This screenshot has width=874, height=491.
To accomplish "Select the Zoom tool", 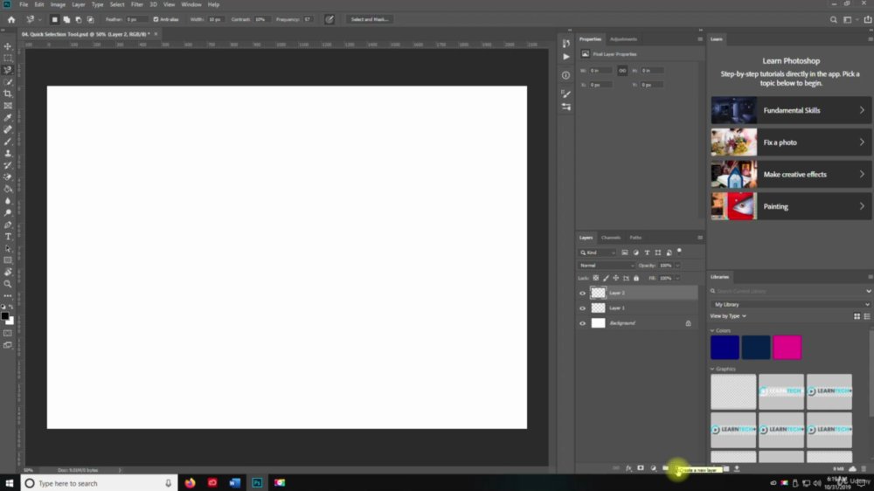I will coord(8,284).
